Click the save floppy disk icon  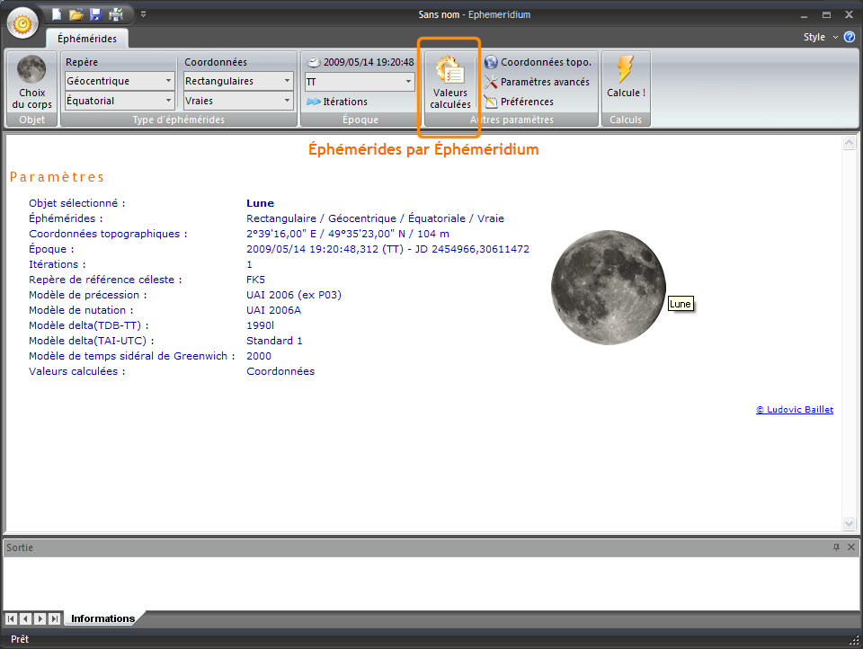click(x=96, y=14)
